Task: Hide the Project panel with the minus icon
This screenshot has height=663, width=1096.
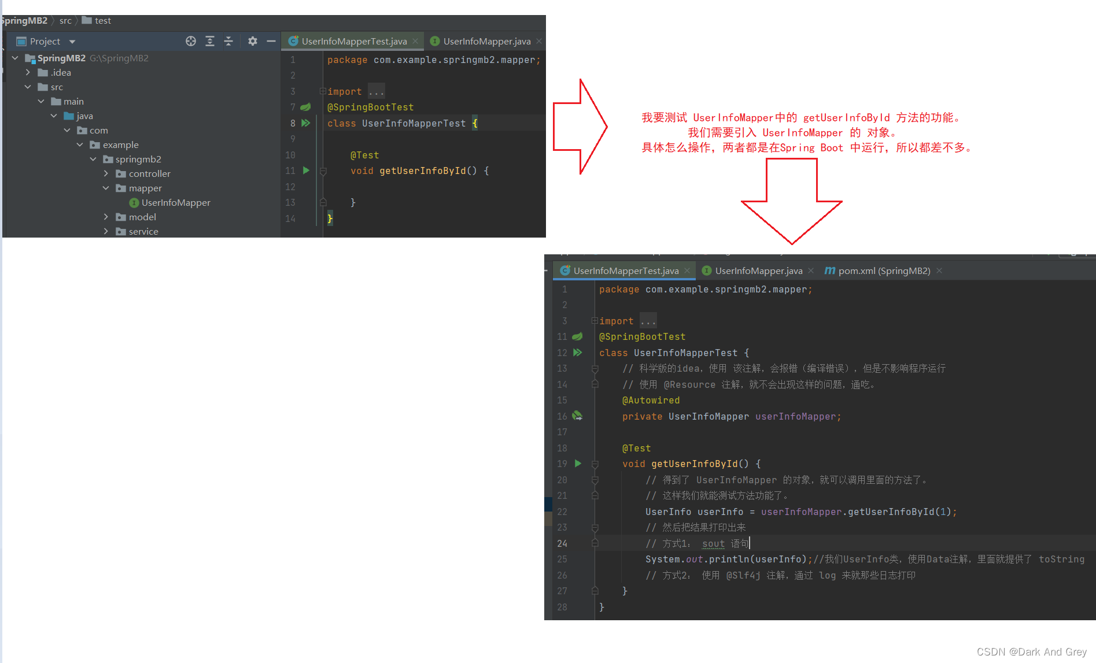Action: (x=271, y=41)
